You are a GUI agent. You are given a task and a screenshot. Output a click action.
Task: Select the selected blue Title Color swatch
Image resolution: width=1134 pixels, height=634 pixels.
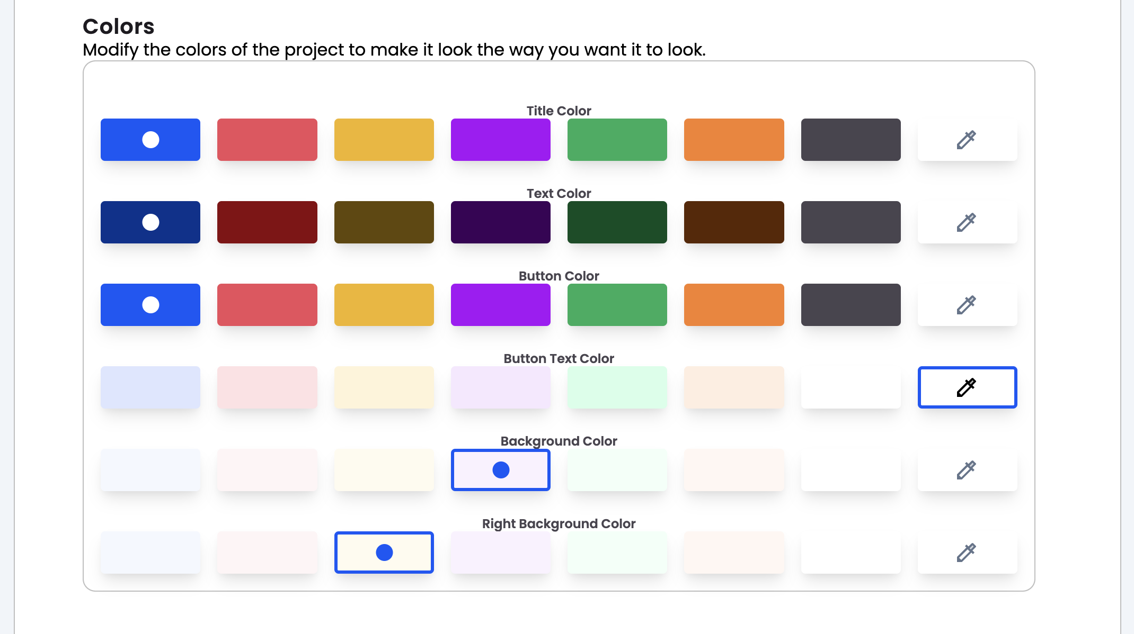(x=150, y=140)
